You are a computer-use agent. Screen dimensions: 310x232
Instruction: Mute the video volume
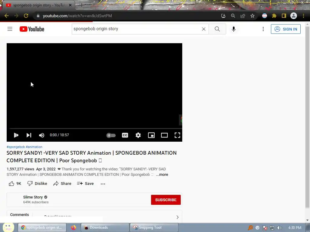click(41, 135)
